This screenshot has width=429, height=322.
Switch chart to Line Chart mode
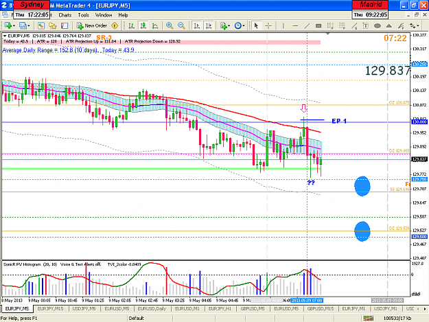pos(155,25)
